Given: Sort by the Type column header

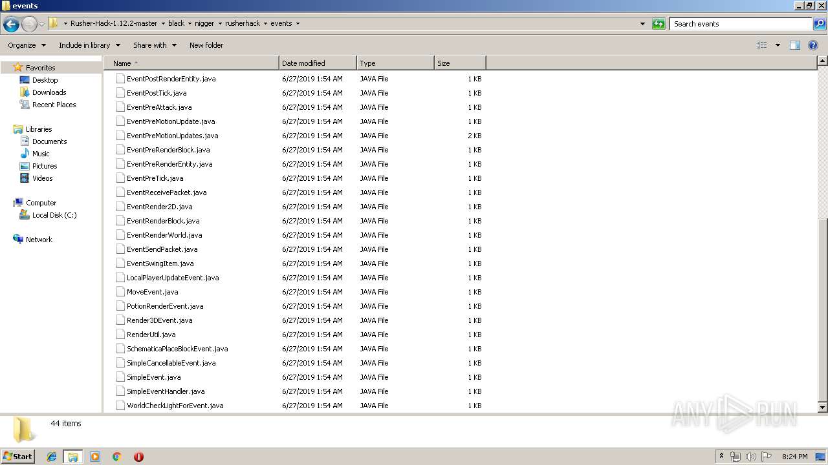Looking at the screenshot, I should (x=395, y=63).
